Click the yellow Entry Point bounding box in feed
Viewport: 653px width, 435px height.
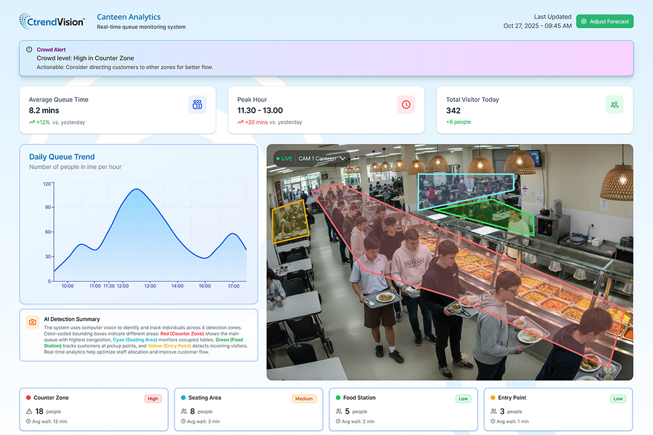coord(290,222)
